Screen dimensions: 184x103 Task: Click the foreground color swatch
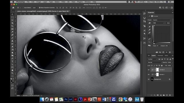[x=11, y=81]
